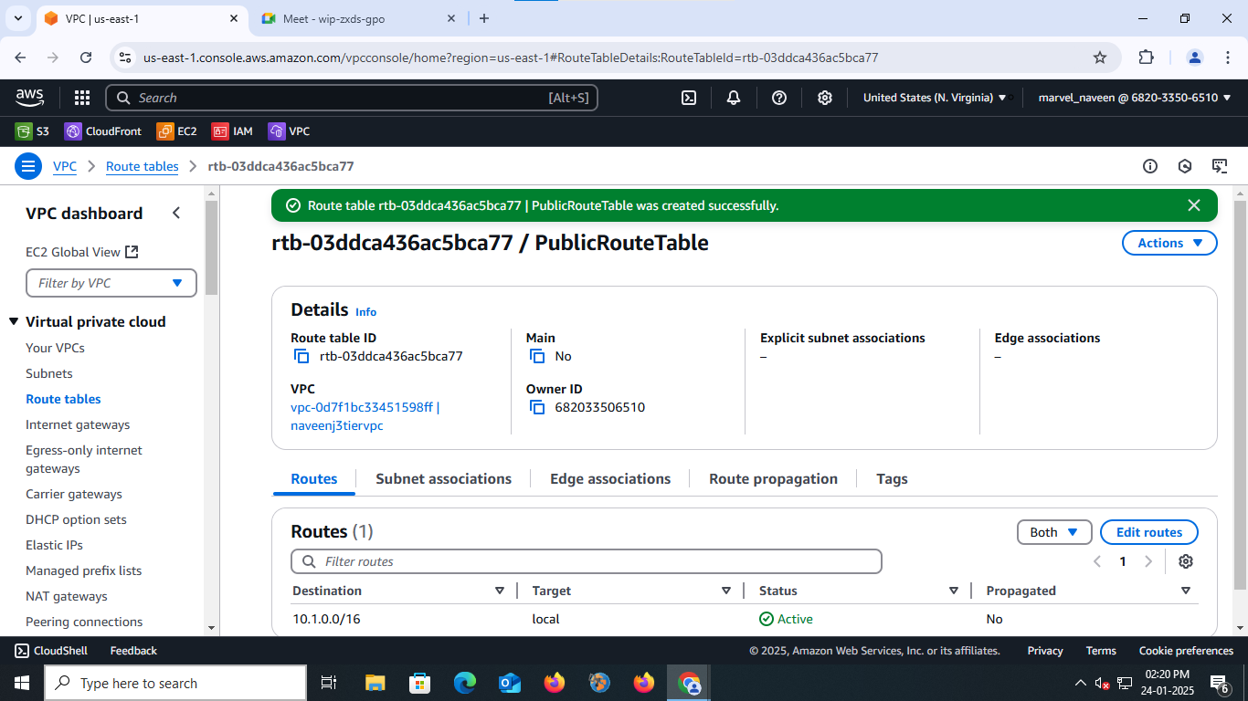Image resolution: width=1248 pixels, height=701 pixels.
Task: Switch to the Route propagation tab
Action: 773,478
